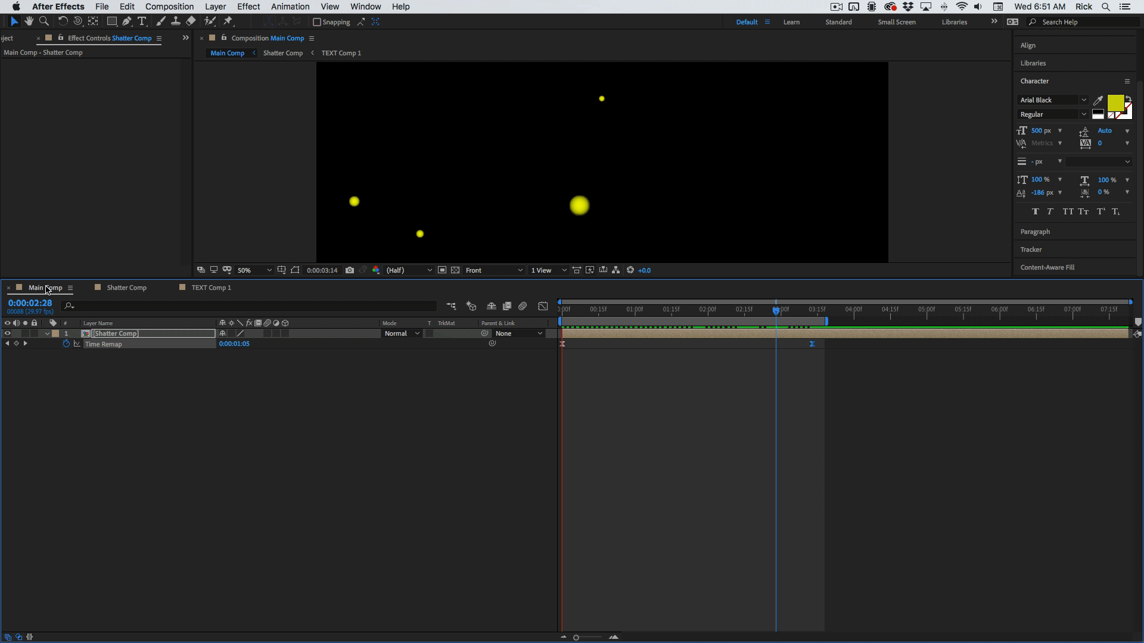Viewport: 1144px width, 643px height.
Task: Select the Rectangle shape tool
Action: click(111, 21)
